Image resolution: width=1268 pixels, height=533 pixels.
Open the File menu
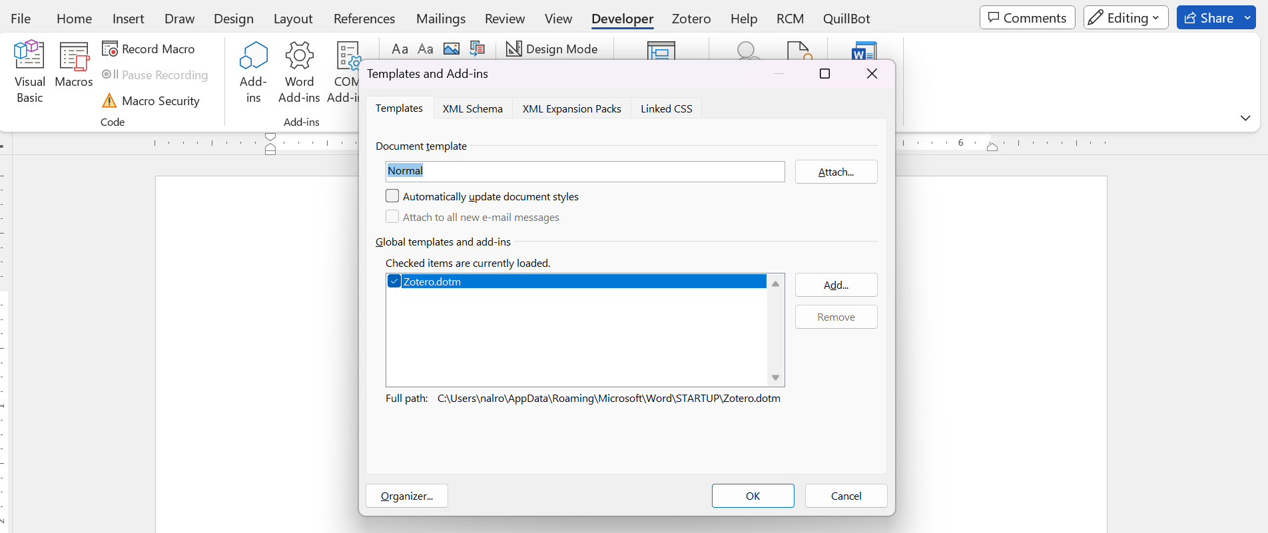(x=21, y=19)
